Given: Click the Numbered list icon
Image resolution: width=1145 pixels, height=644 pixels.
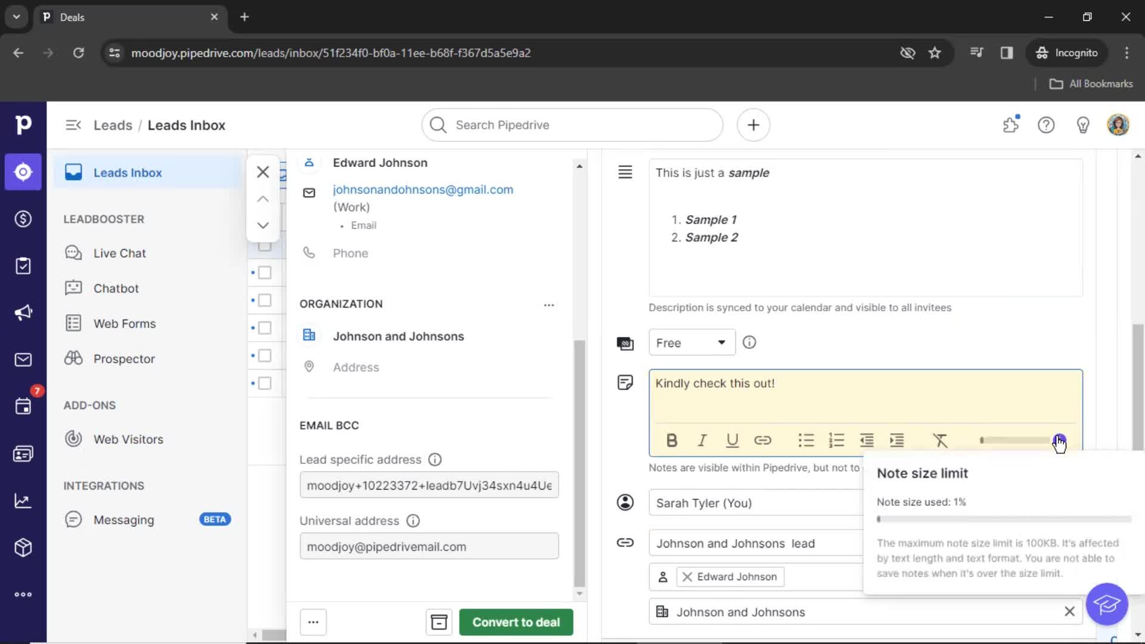Looking at the screenshot, I should pos(836,439).
